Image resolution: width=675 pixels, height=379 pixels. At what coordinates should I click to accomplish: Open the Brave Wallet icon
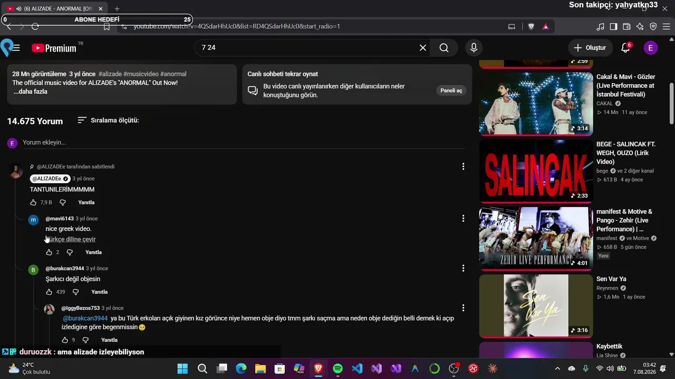626,26
